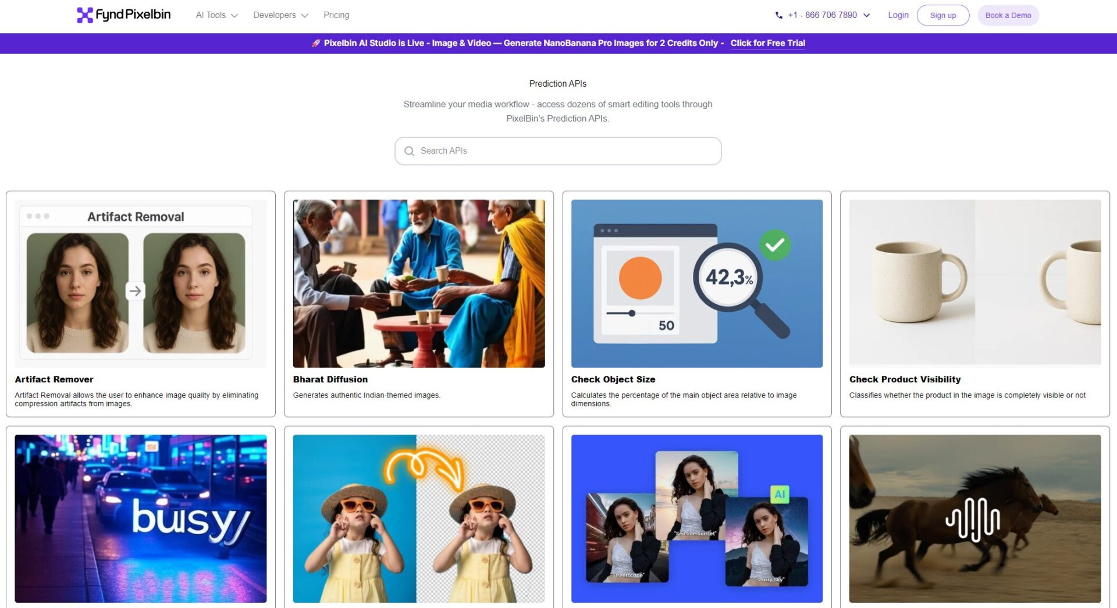Click the Fynd Pixelbin logo
1117x608 pixels.
(123, 15)
